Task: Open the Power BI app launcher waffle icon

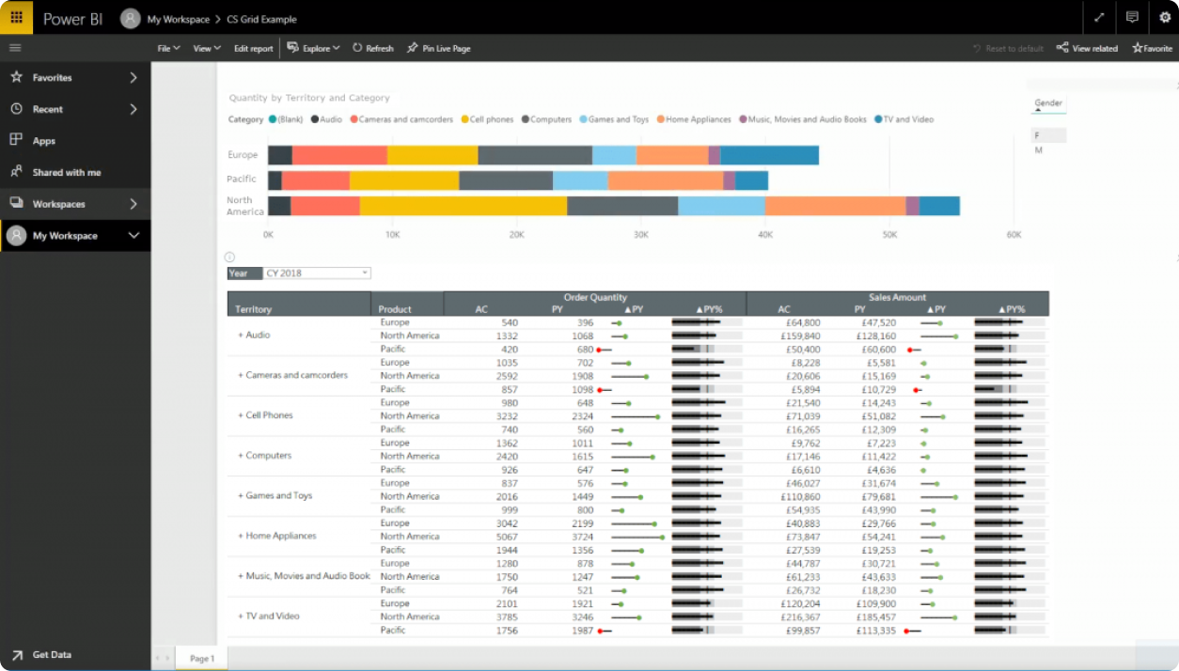Action: tap(16, 17)
